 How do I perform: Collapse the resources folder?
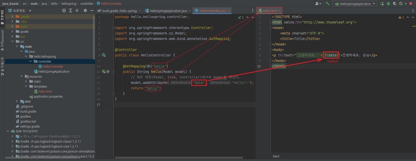point(21,76)
